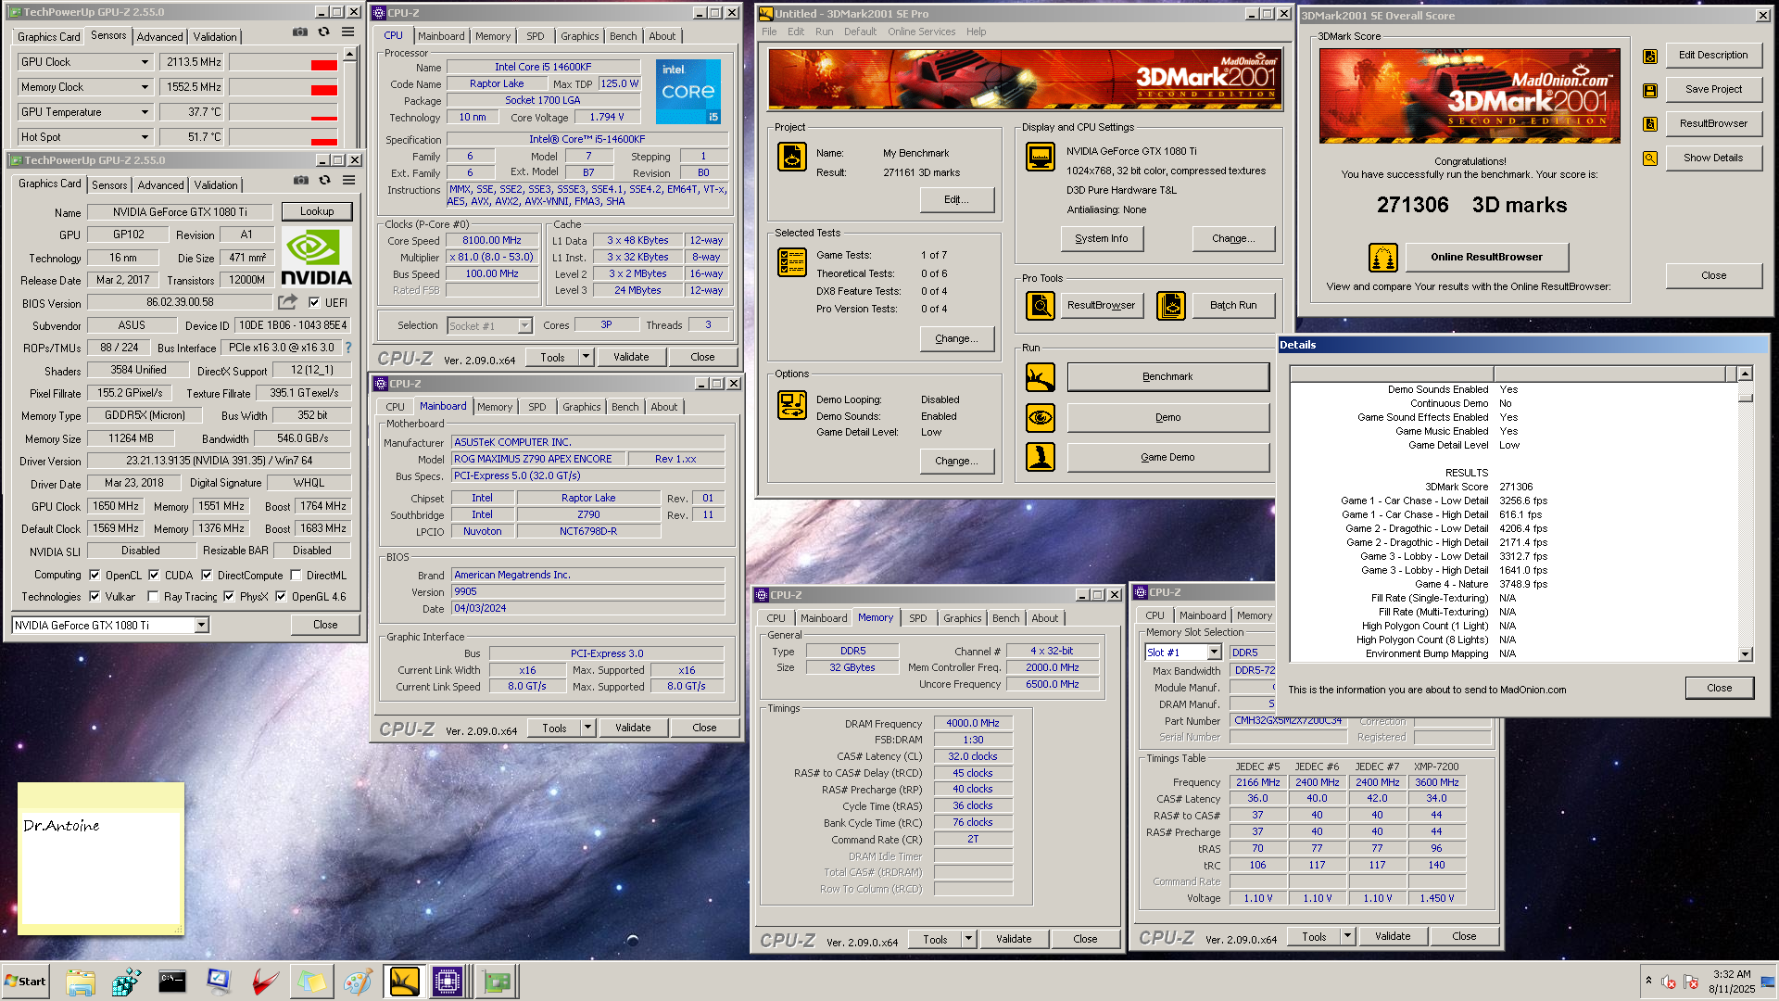The width and height of the screenshot is (1779, 1001).
Task: Open the Tools dropdown arrow in the CPU-Z Memory window
Action: click(x=968, y=939)
